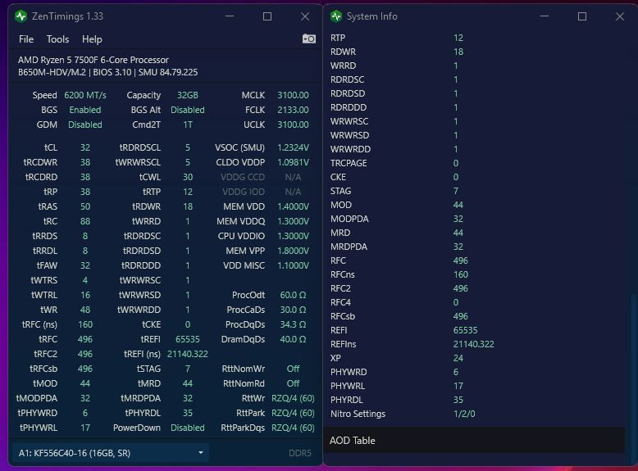
Task: Click the RttPark RZQ/4 (60) value
Action: pos(293,413)
